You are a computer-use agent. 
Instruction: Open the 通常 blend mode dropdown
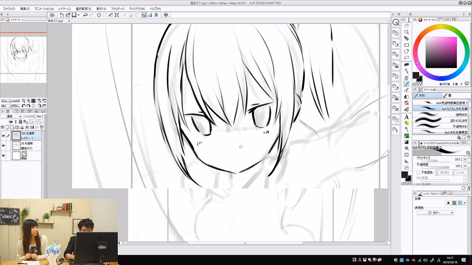(x=11, y=116)
